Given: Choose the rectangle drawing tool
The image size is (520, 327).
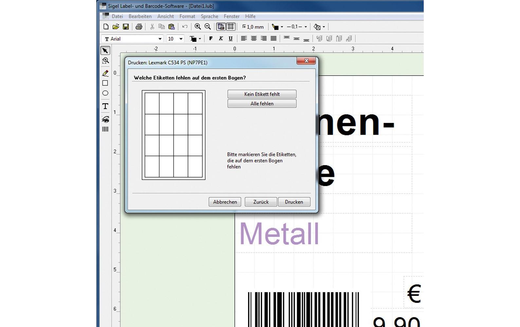Looking at the screenshot, I should coord(105,83).
